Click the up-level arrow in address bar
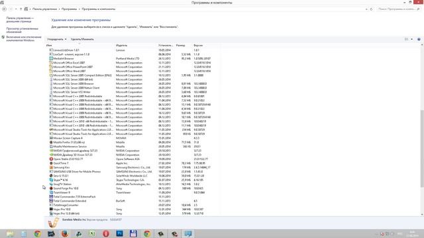This screenshot has width=424, height=238. (x=21, y=9)
